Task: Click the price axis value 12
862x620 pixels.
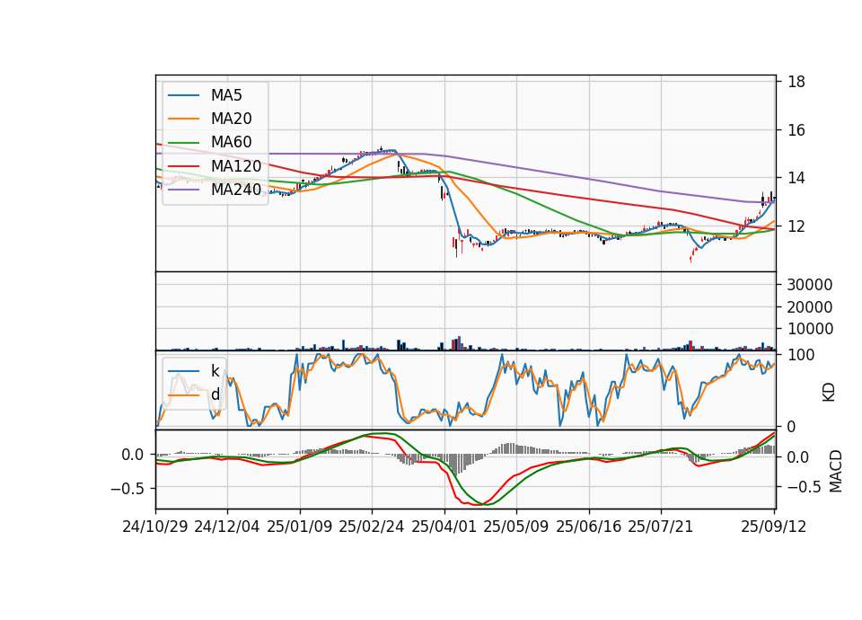Action: click(x=796, y=226)
